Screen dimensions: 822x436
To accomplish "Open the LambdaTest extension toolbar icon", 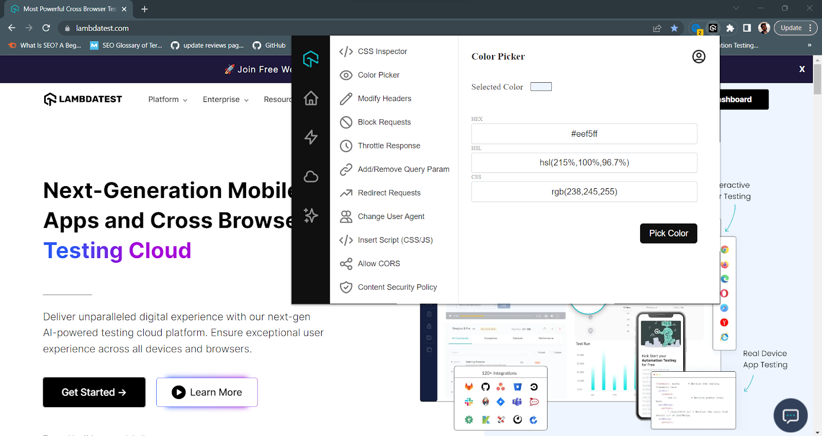I will [713, 28].
